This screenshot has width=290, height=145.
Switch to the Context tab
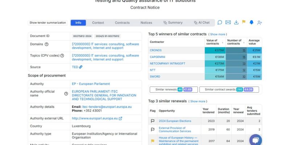(x=98, y=22)
